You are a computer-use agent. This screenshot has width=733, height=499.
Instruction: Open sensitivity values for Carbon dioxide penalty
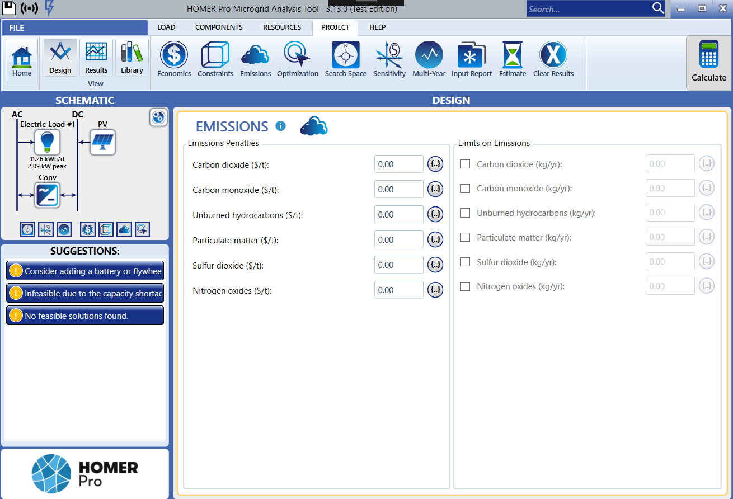pos(435,164)
